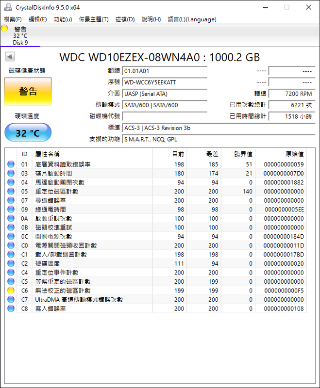
Task: Select the 底層資料讀取錯誤率 row name
Action: click(63, 164)
